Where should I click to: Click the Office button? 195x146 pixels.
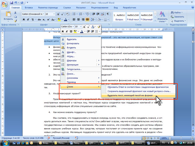[x=4, y=5]
